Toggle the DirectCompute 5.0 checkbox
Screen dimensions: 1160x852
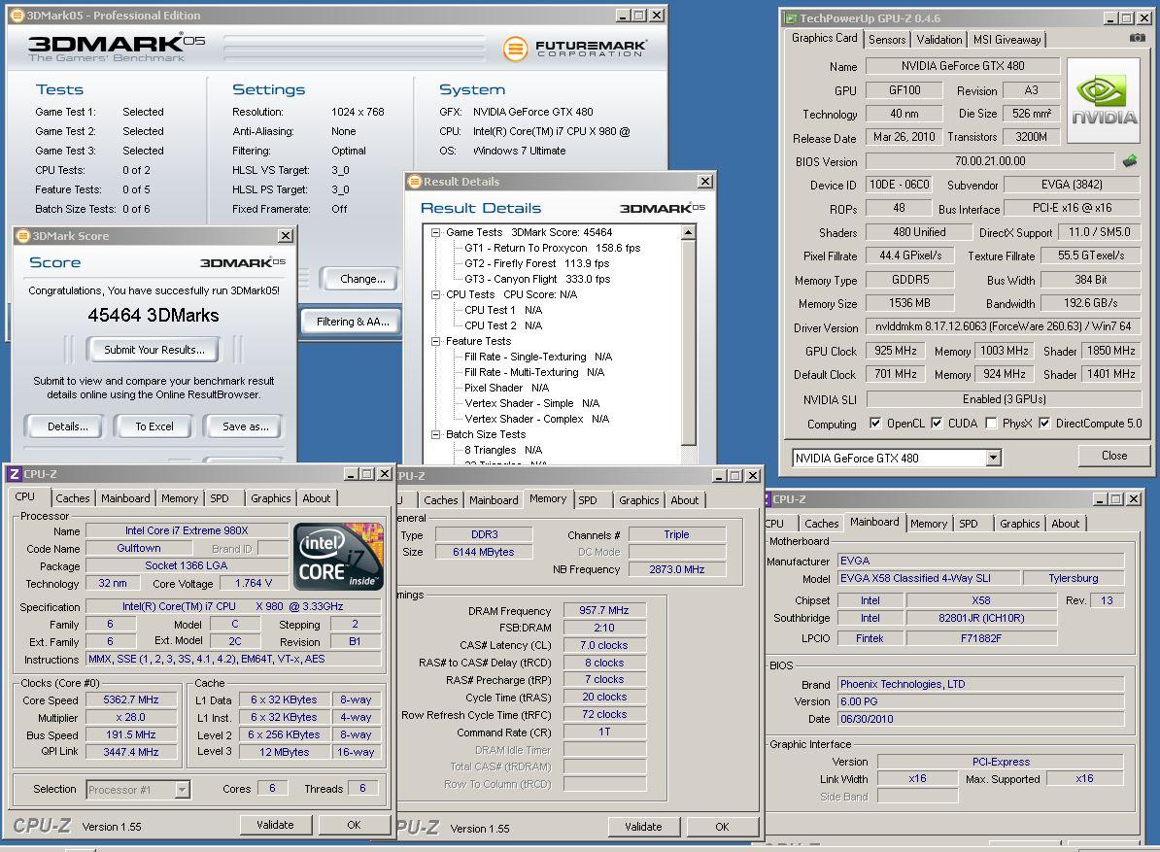click(1044, 423)
